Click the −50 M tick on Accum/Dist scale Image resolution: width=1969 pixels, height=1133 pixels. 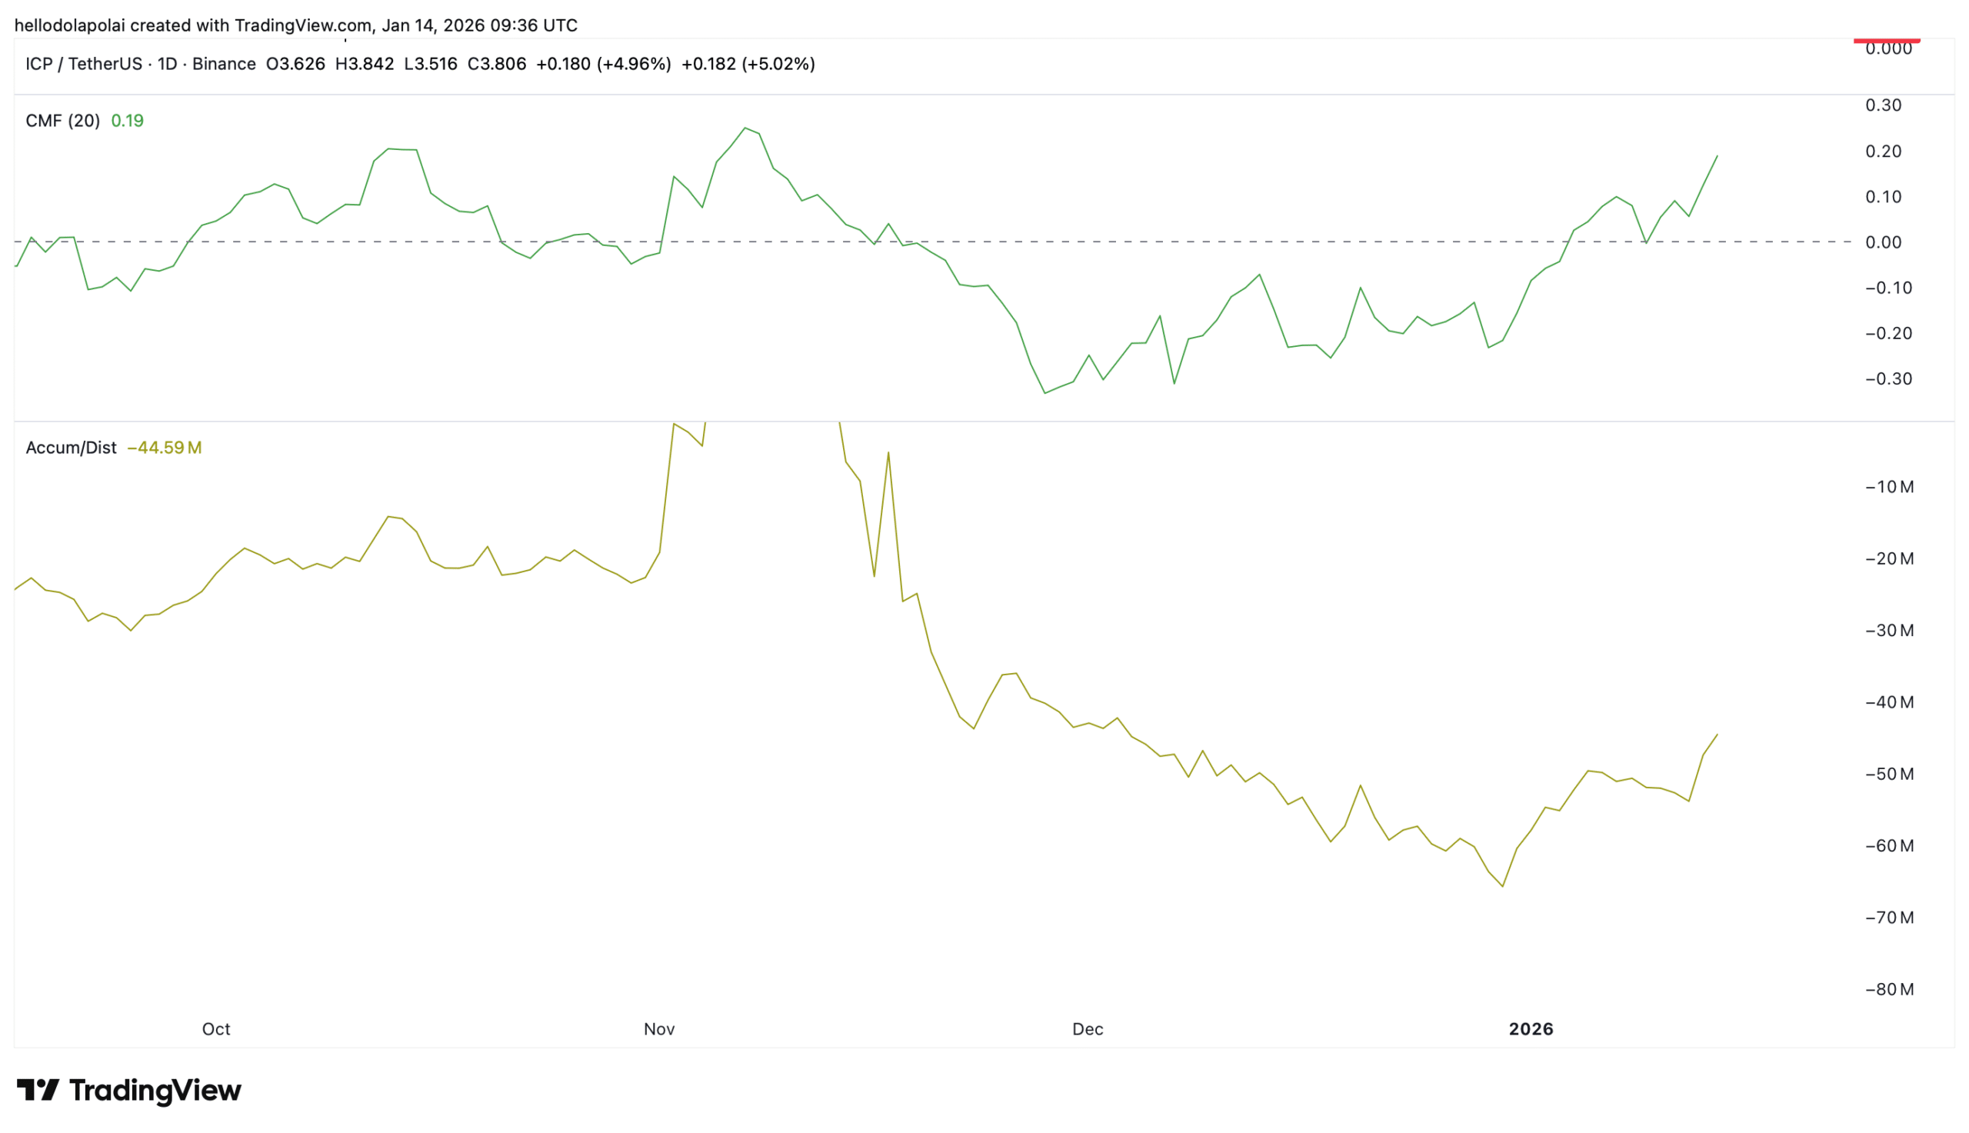coord(1889,775)
